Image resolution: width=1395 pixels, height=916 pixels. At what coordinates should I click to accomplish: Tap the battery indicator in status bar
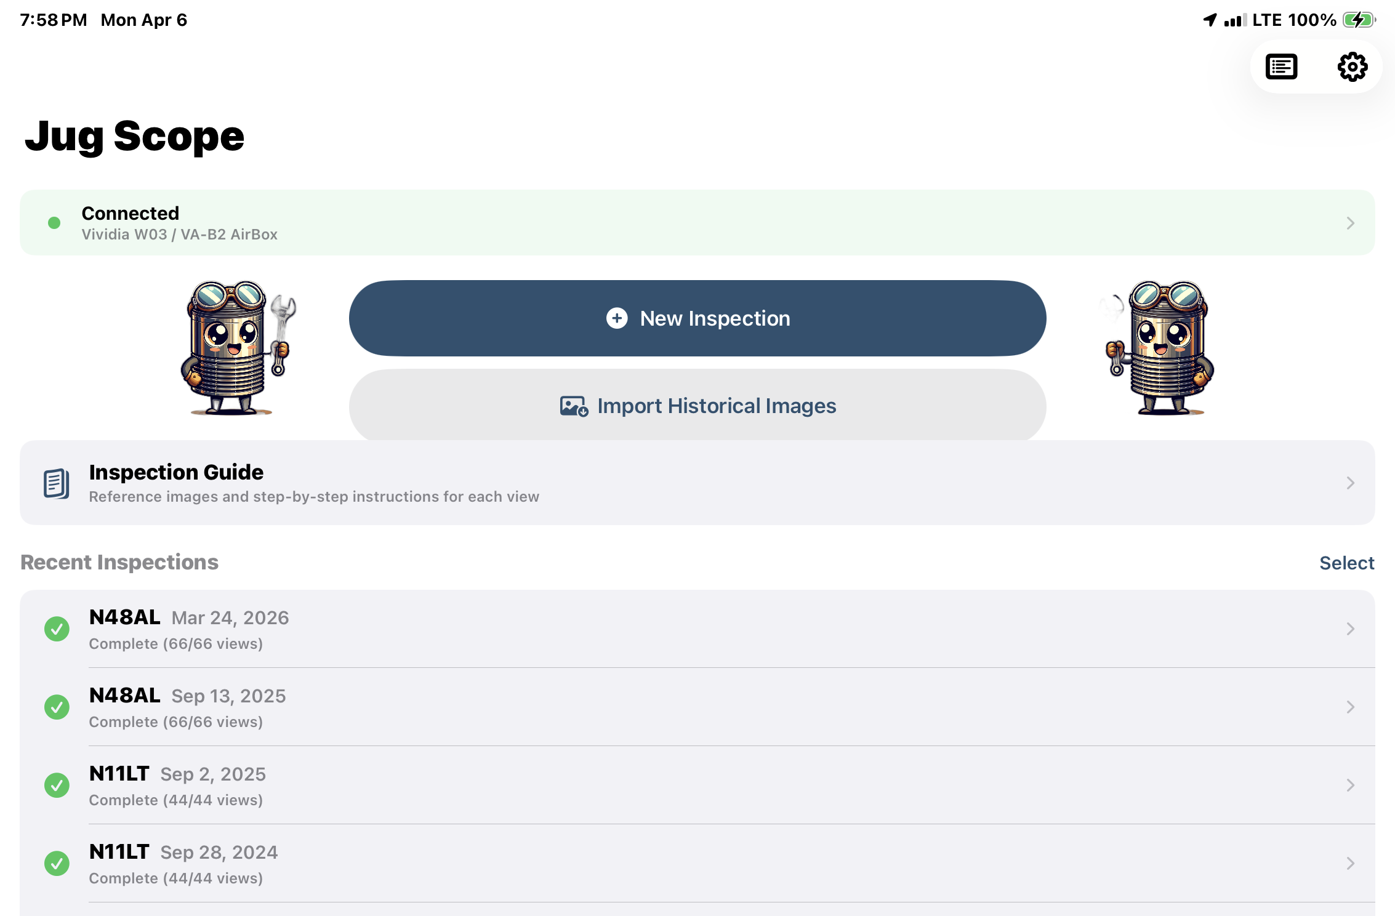(1359, 20)
